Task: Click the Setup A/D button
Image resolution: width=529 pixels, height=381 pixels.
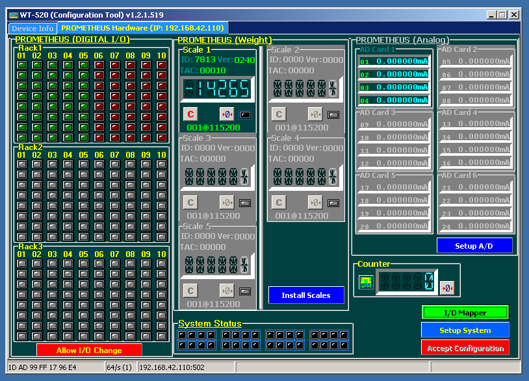Action: (x=474, y=246)
